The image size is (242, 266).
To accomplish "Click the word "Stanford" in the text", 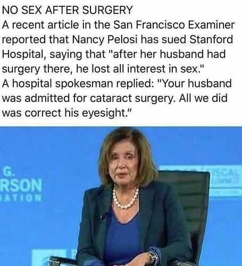I will (x=211, y=39).
